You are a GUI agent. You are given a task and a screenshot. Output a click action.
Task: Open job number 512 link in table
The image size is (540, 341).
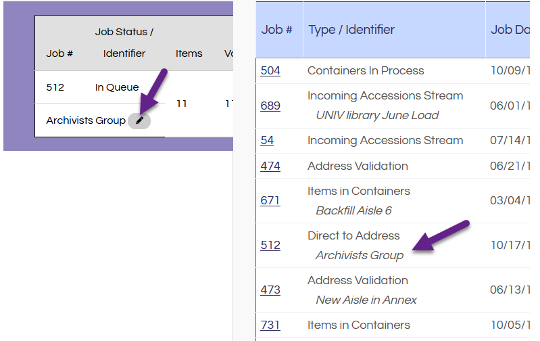(270, 245)
